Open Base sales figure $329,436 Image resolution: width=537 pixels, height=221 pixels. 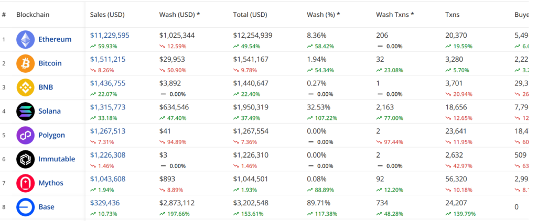point(105,203)
